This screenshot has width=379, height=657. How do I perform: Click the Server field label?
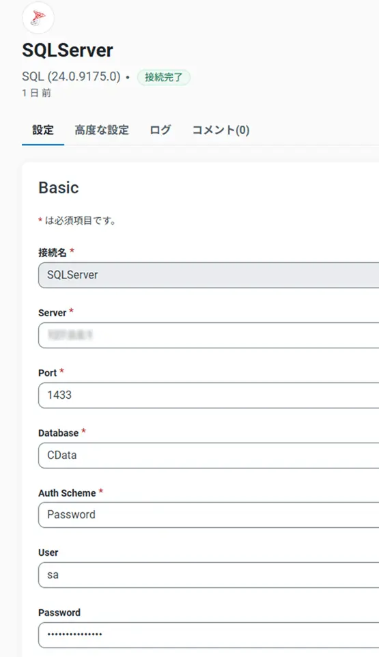point(53,313)
